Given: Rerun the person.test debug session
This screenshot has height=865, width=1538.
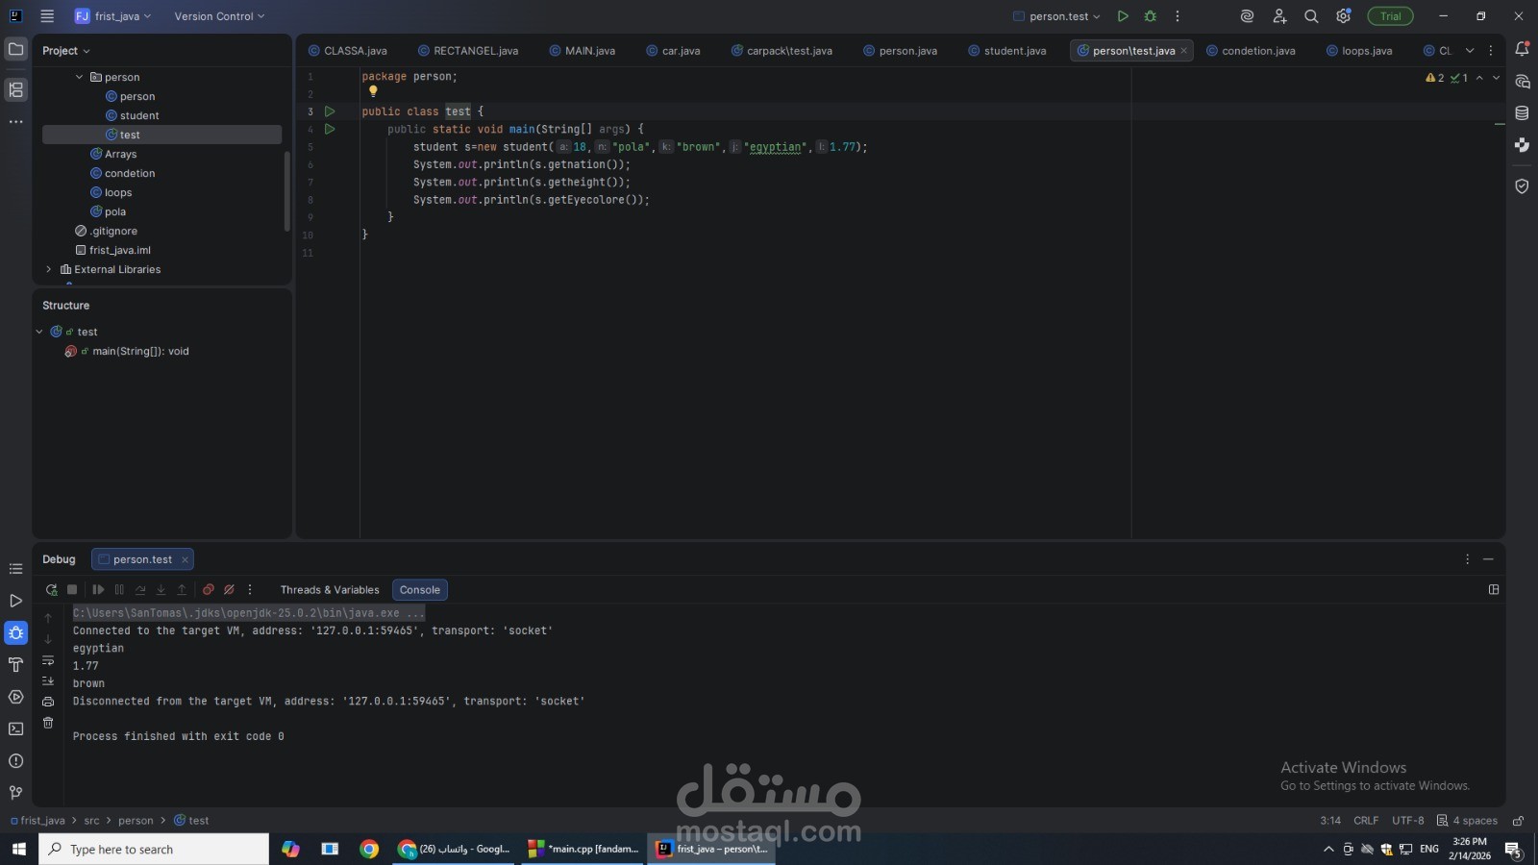Looking at the screenshot, I should coord(51,589).
